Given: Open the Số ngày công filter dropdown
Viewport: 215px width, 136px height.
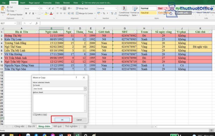Looking at the screenshot, I should [174, 32].
